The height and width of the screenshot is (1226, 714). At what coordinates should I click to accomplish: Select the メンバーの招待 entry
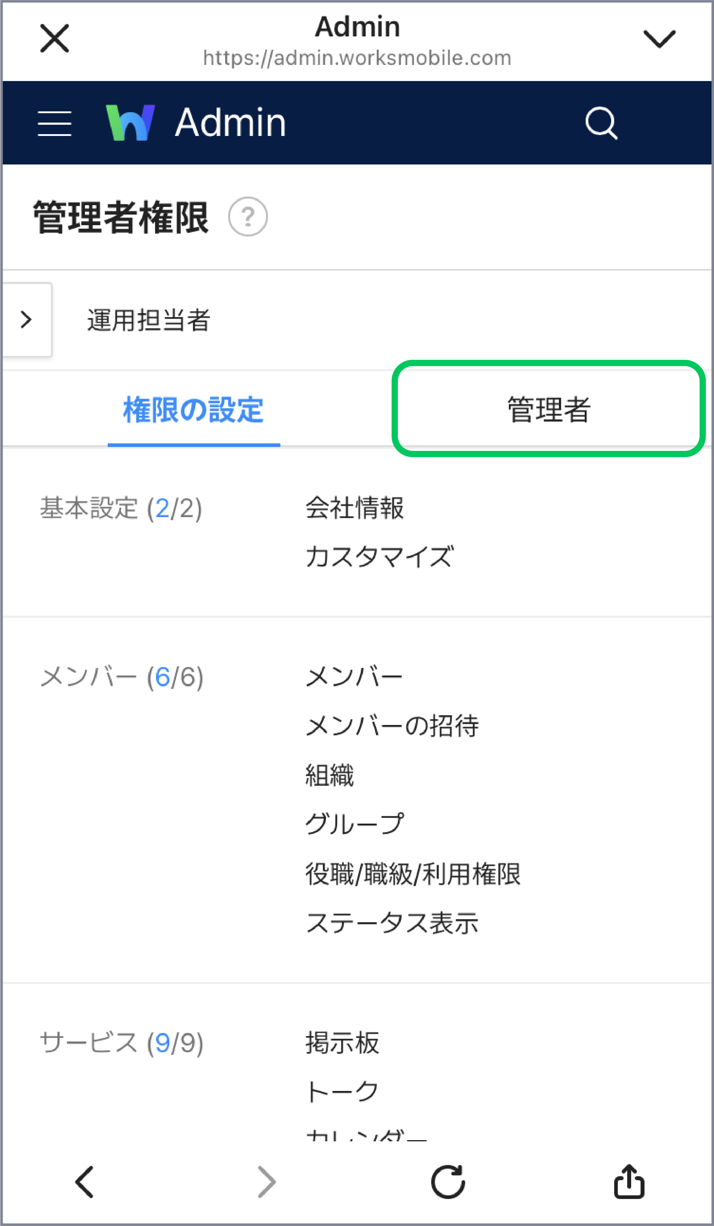pyautogui.click(x=392, y=726)
